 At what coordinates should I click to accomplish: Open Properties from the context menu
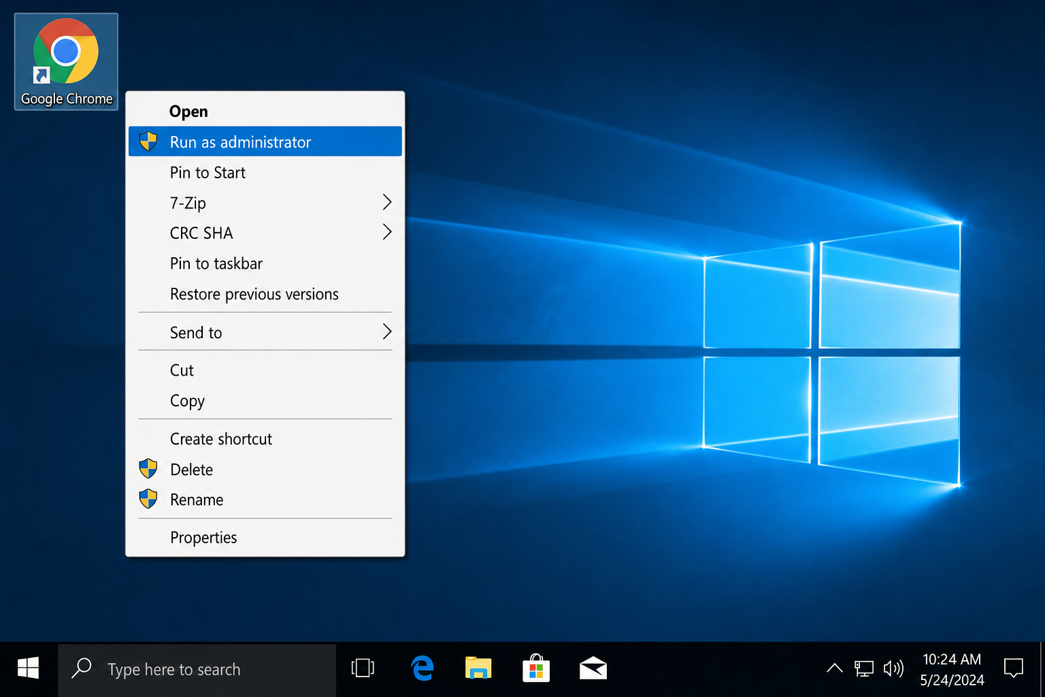(x=265, y=537)
